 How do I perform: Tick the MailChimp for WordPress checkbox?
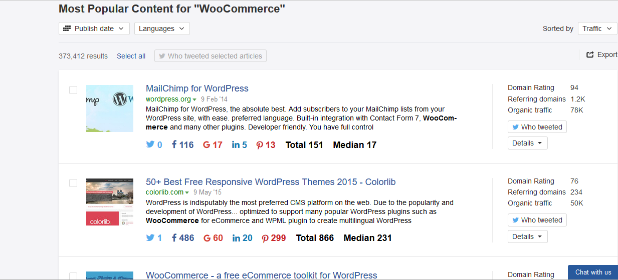tap(73, 90)
